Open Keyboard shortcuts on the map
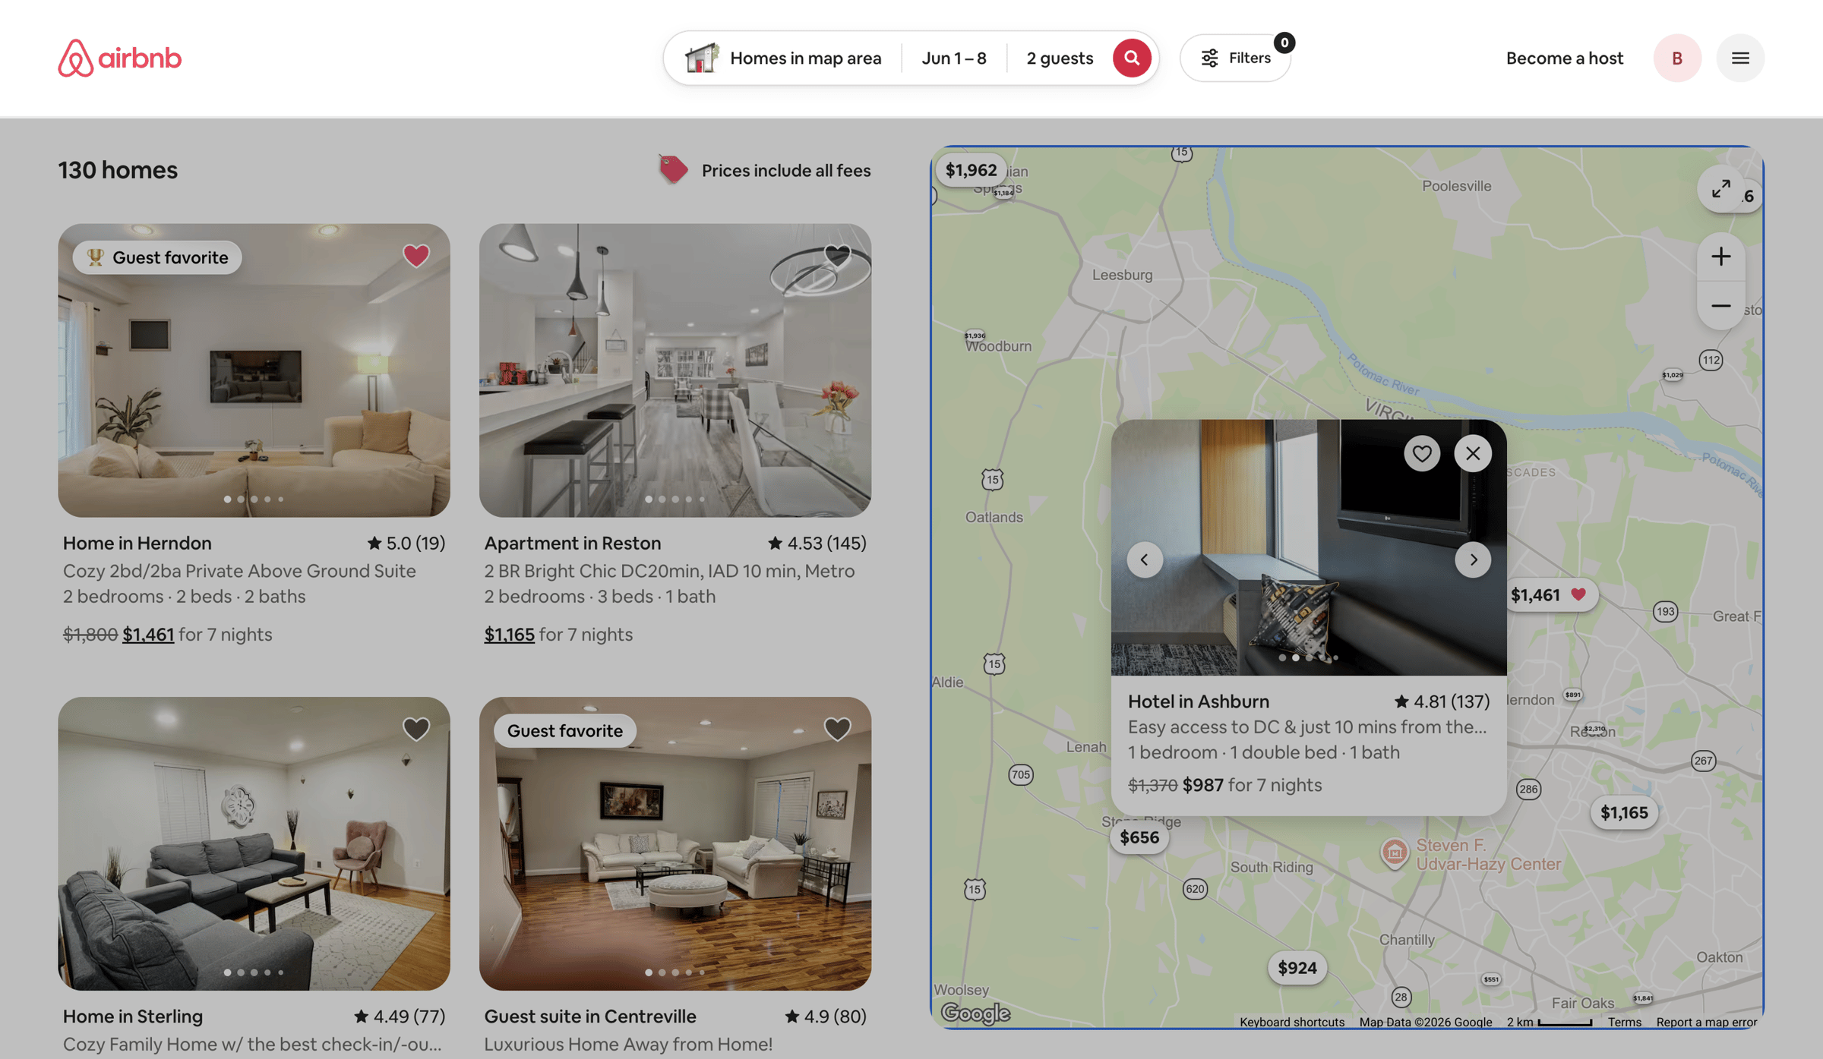Image resolution: width=1823 pixels, height=1059 pixels. 1291,1022
